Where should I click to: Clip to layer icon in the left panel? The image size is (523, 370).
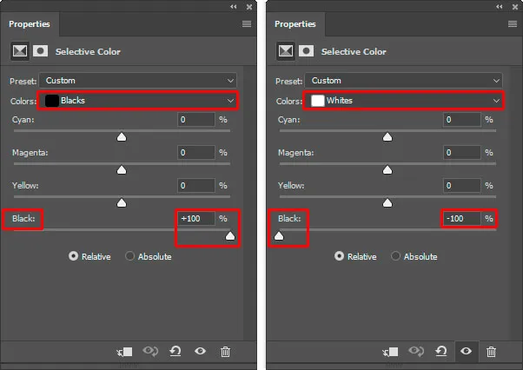pyautogui.click(x=125, y=352)
